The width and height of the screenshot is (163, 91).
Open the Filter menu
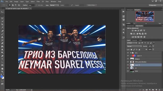point(38,2)
